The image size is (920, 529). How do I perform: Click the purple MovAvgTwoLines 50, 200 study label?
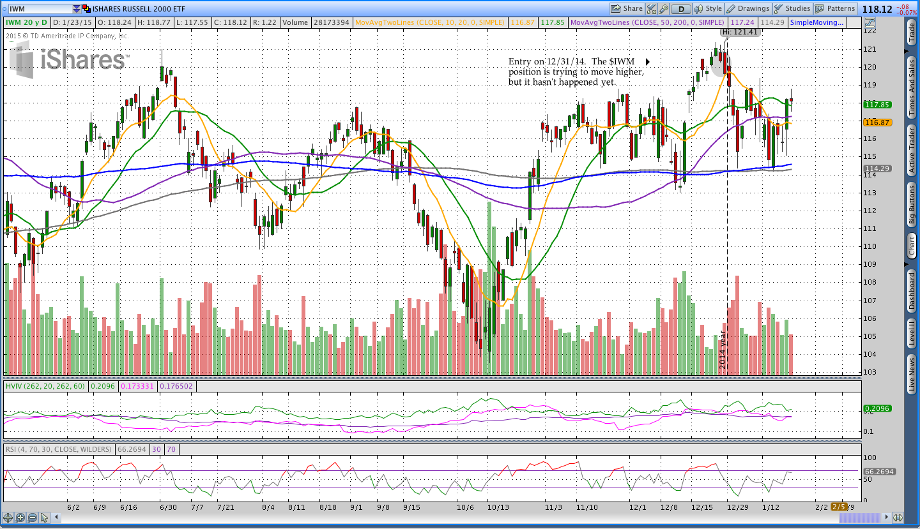[647, 22]
